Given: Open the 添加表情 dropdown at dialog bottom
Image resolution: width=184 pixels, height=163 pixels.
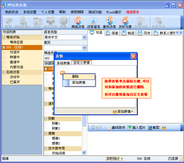Looking at the screenshot, I should (123, 111).
